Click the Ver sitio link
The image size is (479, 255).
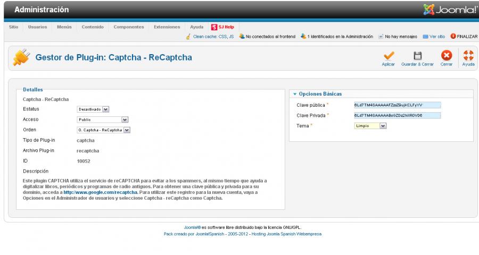tap(437, 37)
